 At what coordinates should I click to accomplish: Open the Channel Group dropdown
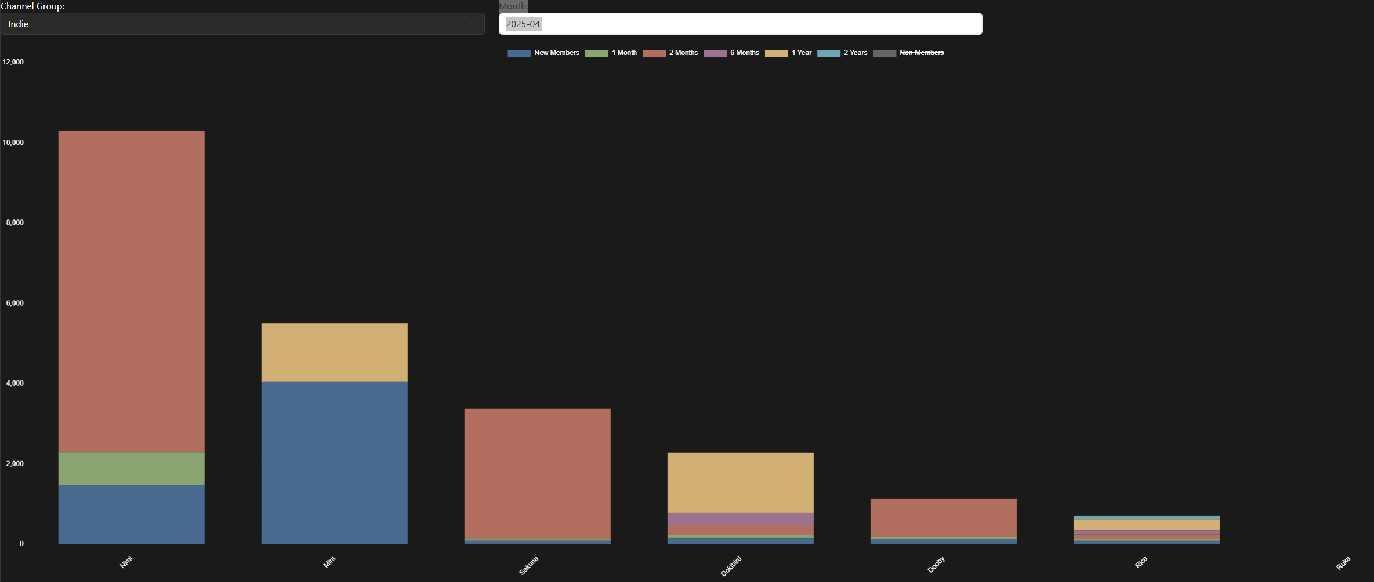pyautogui.click(x=242, y=24)
